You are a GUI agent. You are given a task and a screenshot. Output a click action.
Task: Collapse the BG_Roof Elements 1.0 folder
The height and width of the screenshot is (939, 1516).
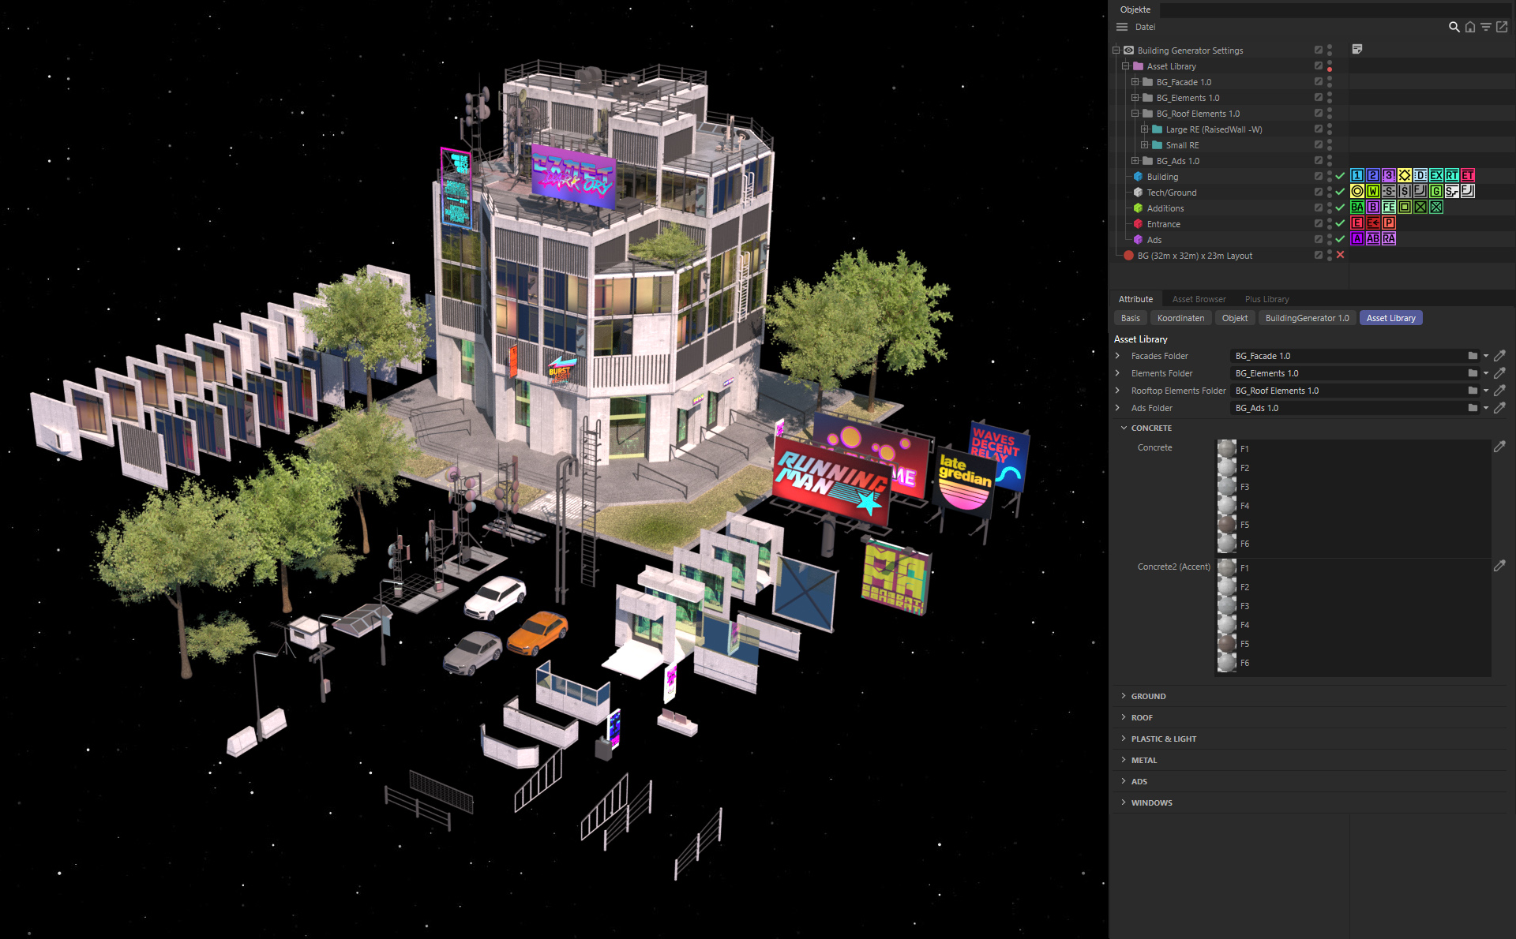point(1135,113)
